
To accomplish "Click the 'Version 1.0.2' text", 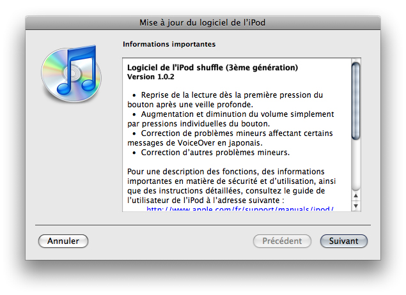I will pyautogui.click(x=152, y=76).
